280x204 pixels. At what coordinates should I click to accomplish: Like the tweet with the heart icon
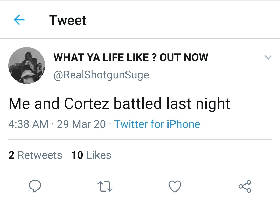coord(175,186)
